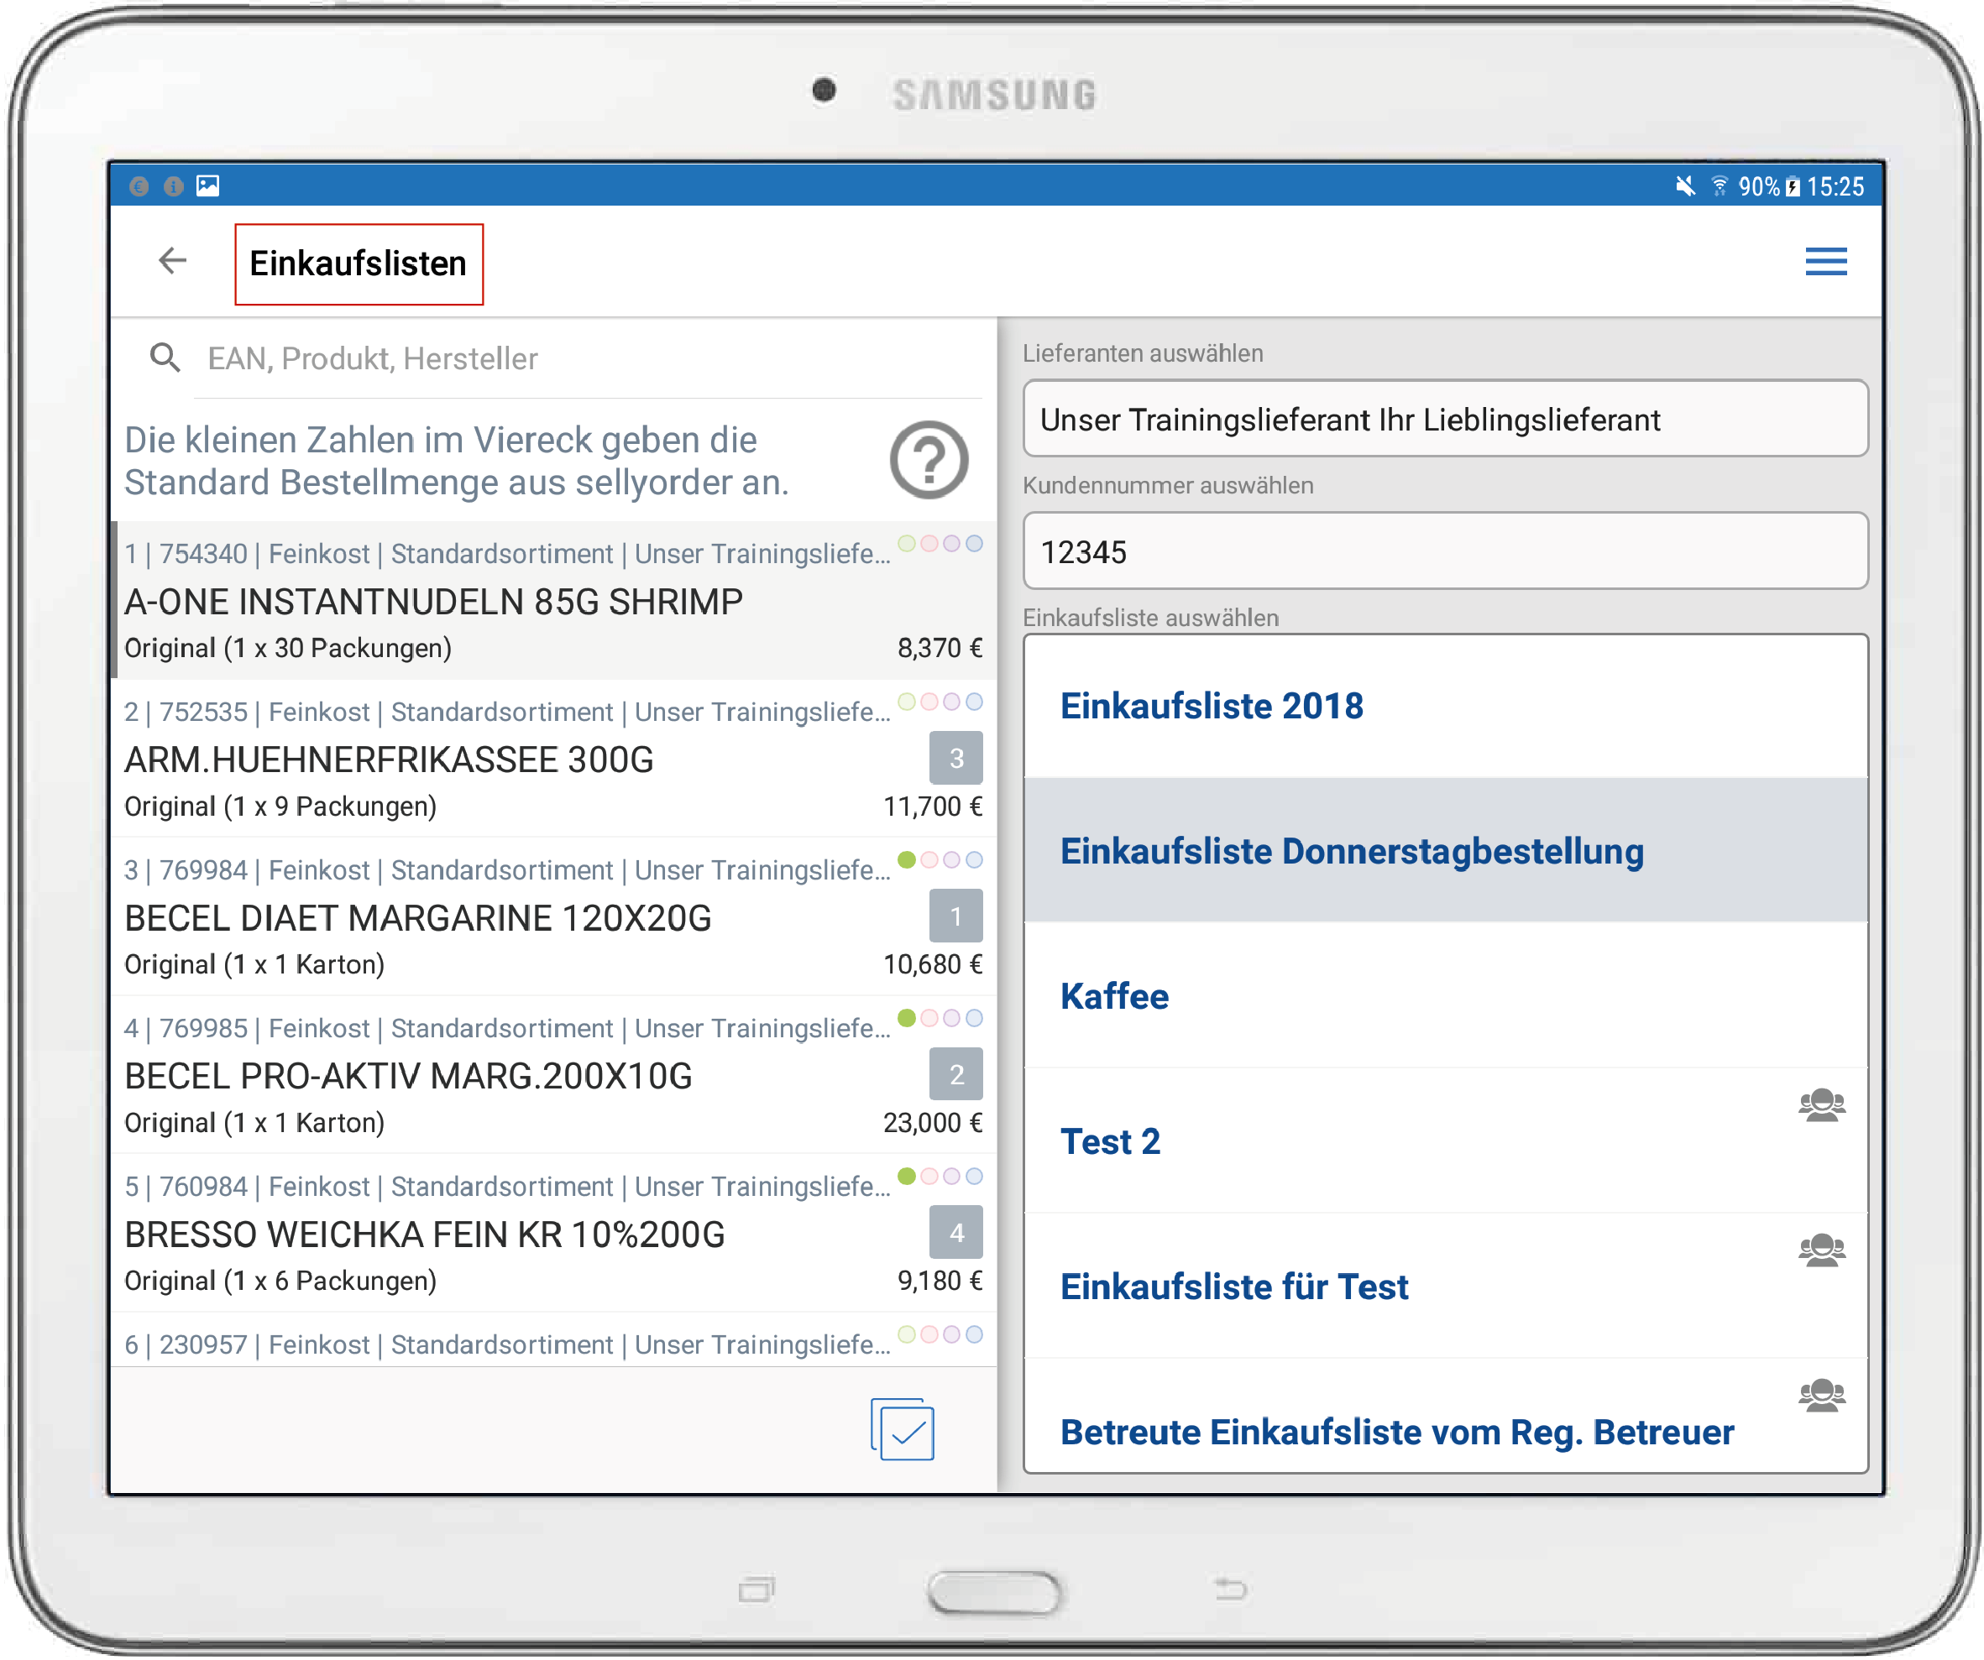This screenshot has height=1660, width=1984.
Task: Open the Lieferanten auswählen dropdown
Action: pos(1444,420)
